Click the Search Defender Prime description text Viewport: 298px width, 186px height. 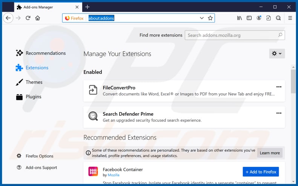[x=152, y=120]
